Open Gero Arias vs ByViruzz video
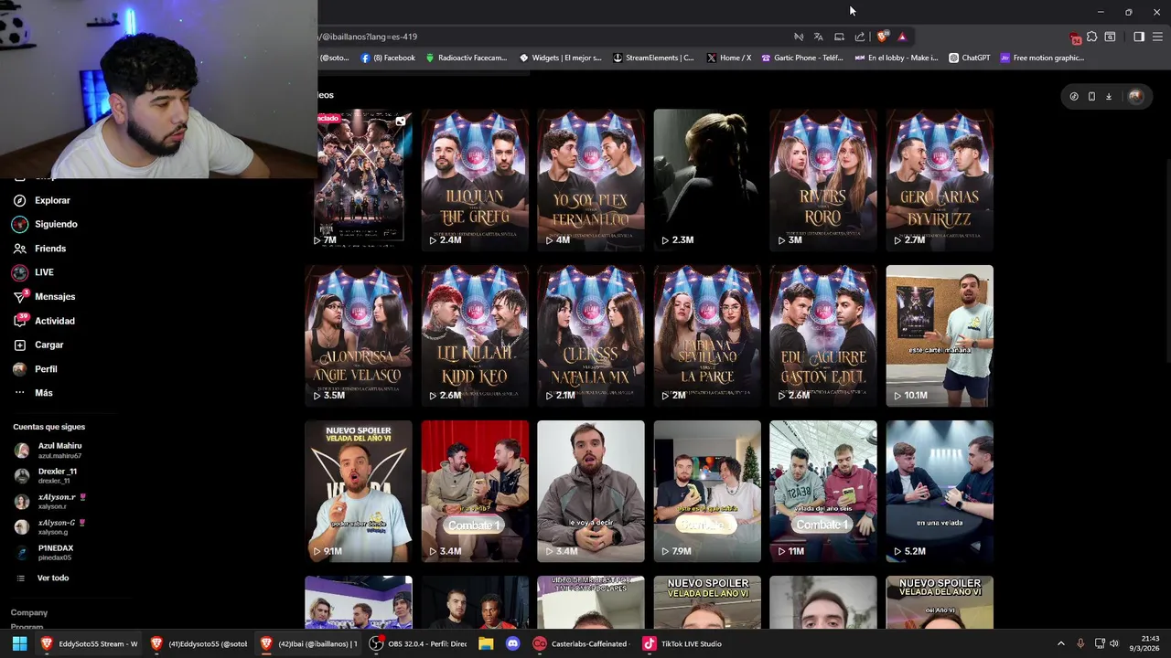1171x658 pixels. (940, 180)
